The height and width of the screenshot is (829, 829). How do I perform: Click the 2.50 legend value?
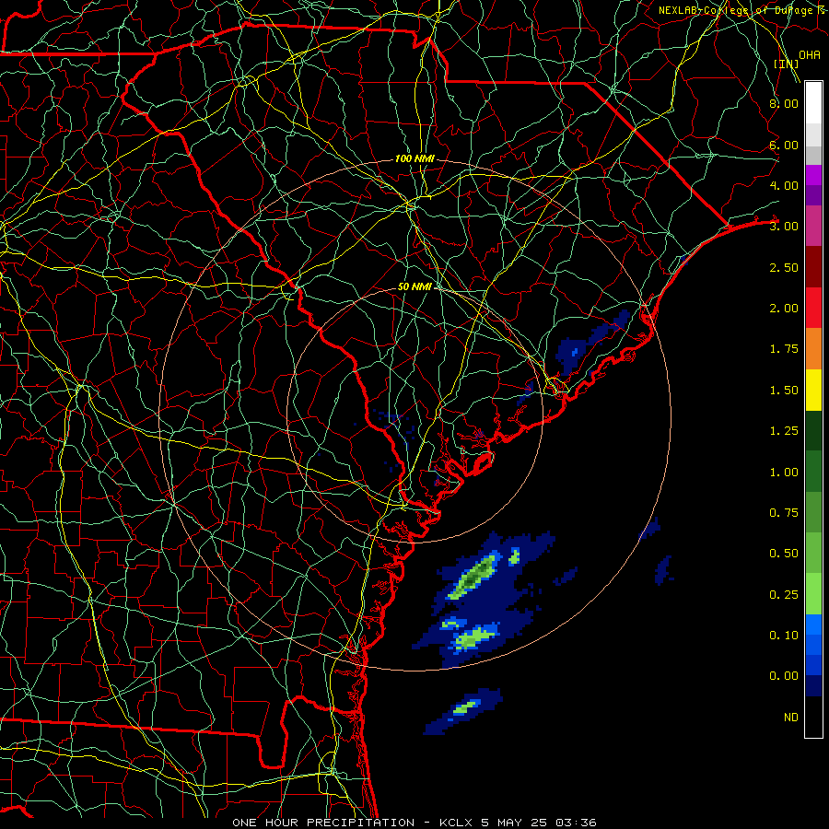[784, 267]
